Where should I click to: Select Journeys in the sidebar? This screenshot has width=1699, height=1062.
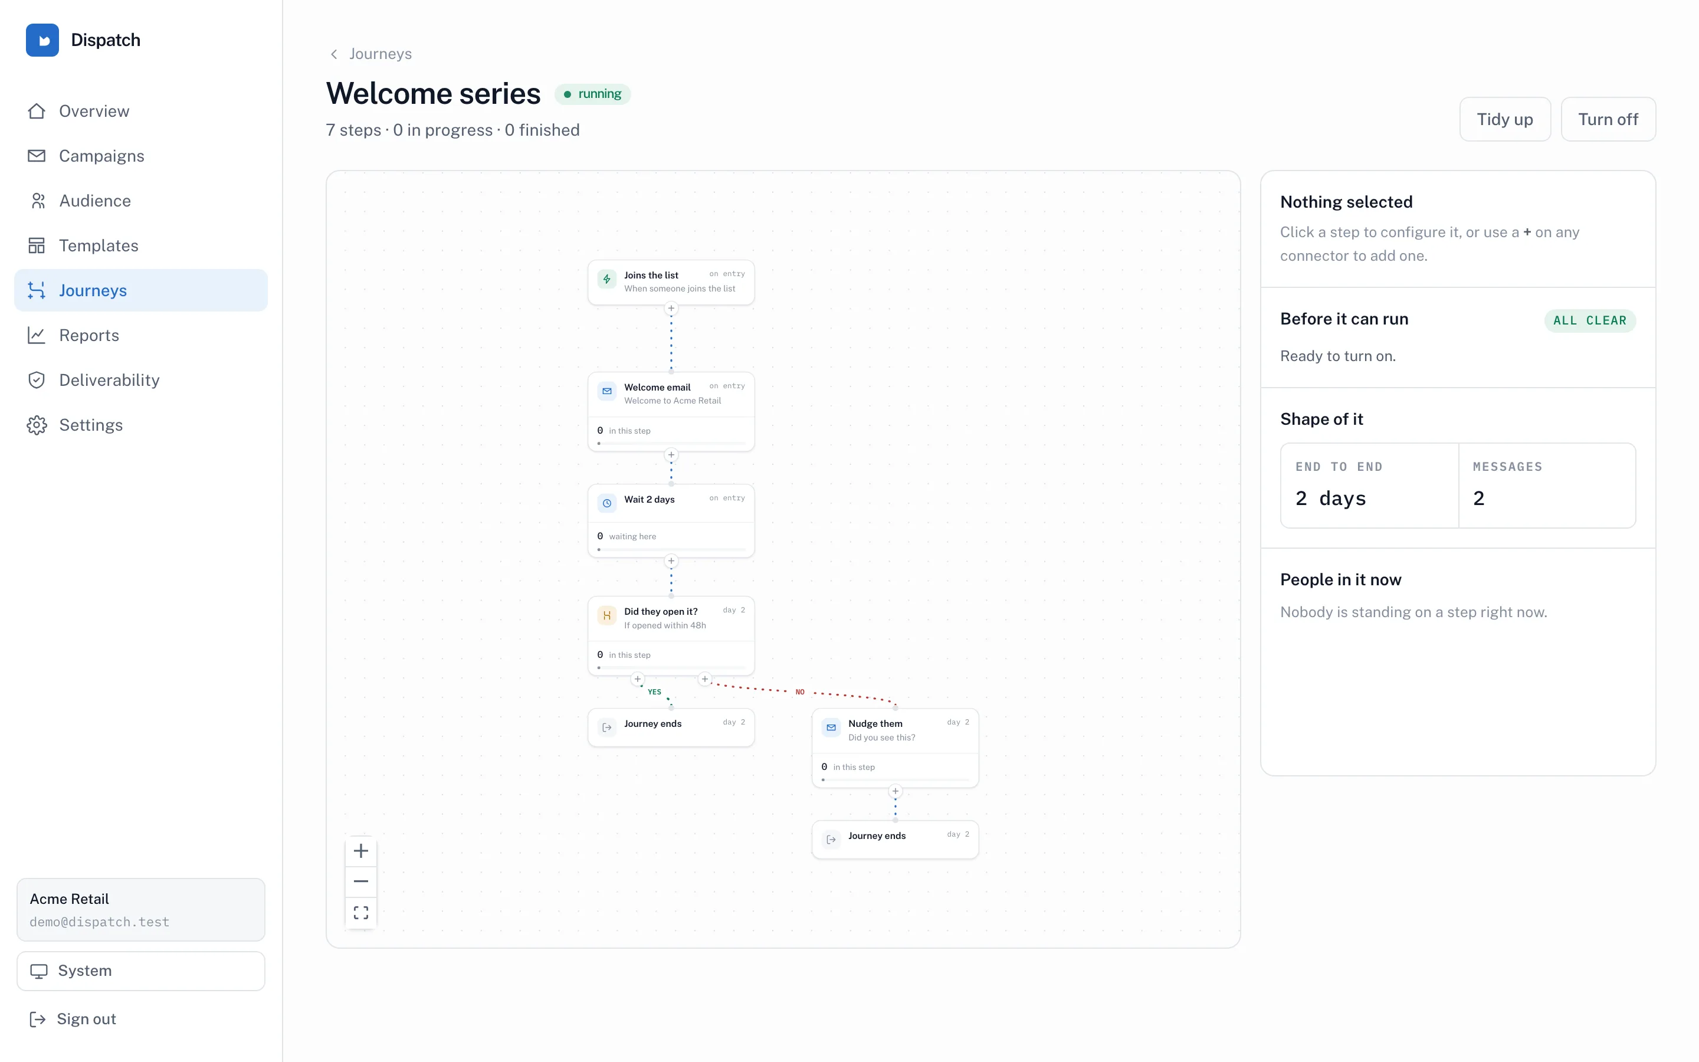click(x=141, y=290)
